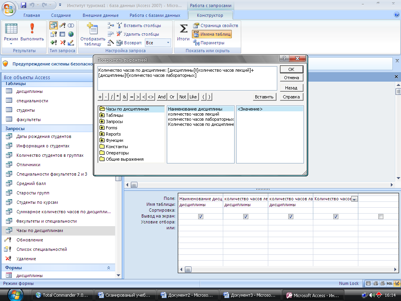Viewport: 401px width, 301px height.
Task: Open the Отличники query in navigation pane
Action: click(x=28, y=165)
